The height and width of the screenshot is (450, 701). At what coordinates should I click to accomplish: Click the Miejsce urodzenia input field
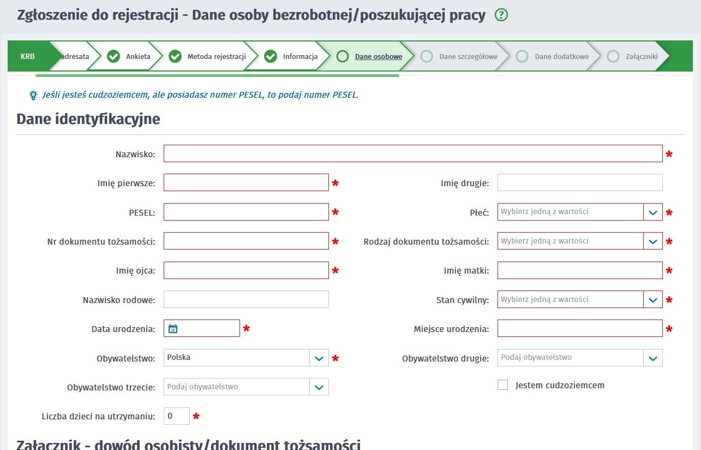580,328
